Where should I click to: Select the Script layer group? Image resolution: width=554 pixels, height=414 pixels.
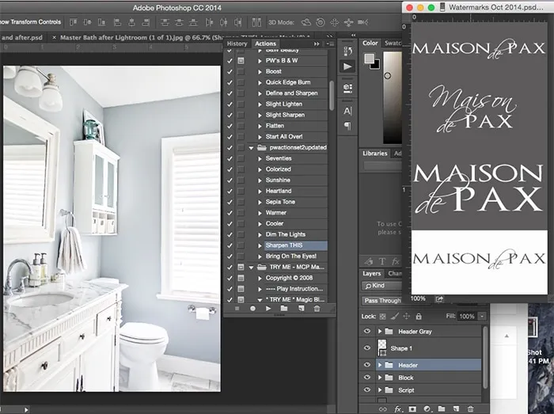pos(406,391)
